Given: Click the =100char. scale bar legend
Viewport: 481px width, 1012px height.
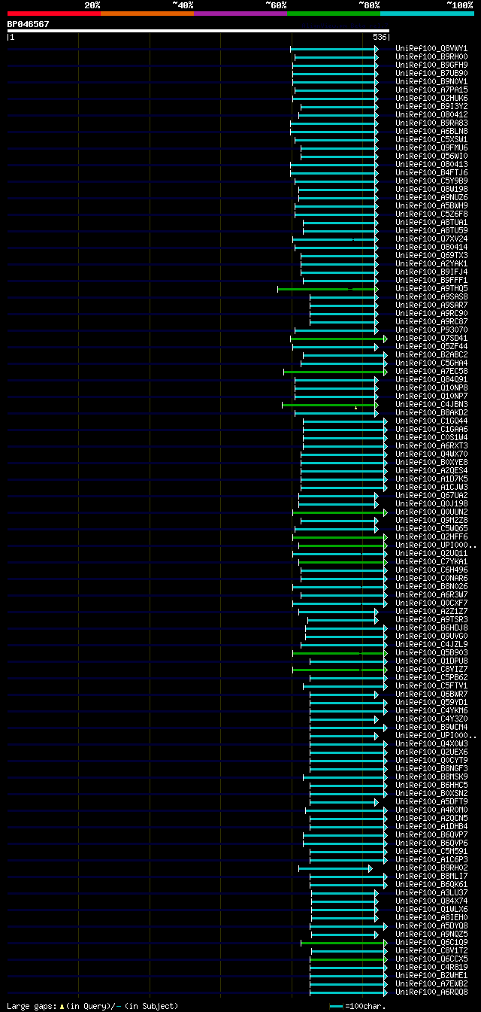Looking at the screenshot, I should pos(357,1006).
